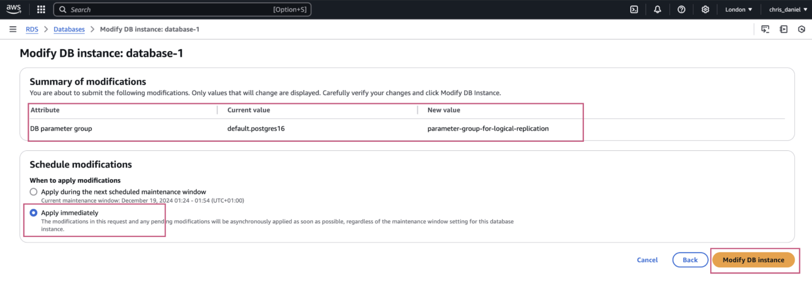Click the hexagon clock icon at far right
The width and height of the screenshot is (812, 285).
[801, 29]
